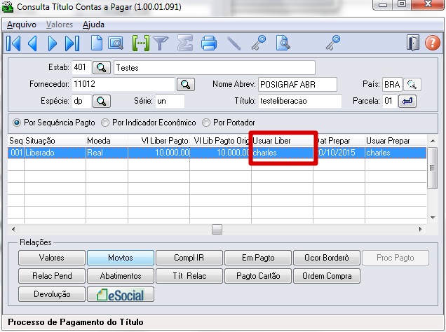Click the Espécie field containing dp
The height and width of the screenshot is (332, 446).
(81, 101)
